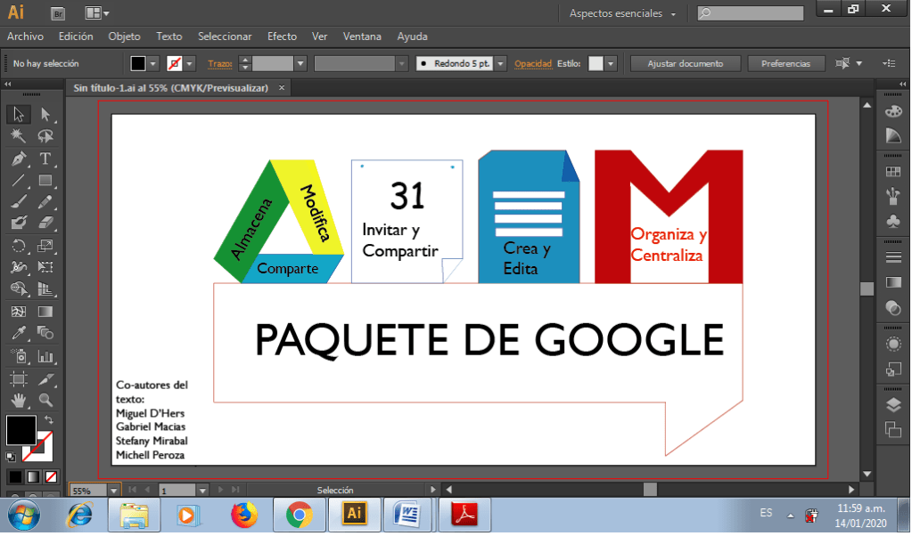
Task: Select the Magic Wand tool
Action: click(x=18, y=136)
